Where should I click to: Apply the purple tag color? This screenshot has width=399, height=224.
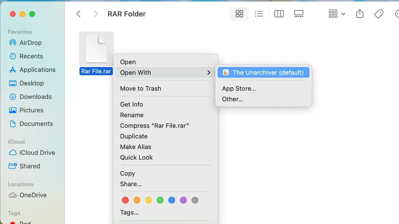[x=183, y=200]
